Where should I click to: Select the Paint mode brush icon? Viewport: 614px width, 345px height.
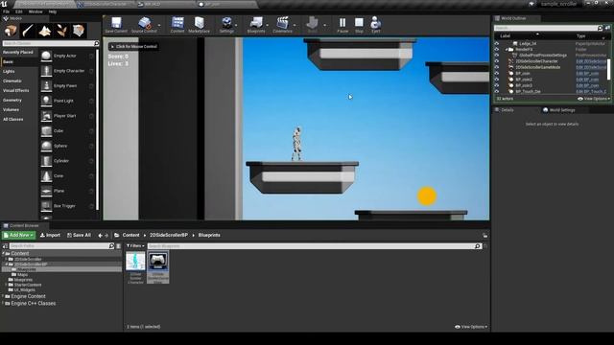point(28,31)
